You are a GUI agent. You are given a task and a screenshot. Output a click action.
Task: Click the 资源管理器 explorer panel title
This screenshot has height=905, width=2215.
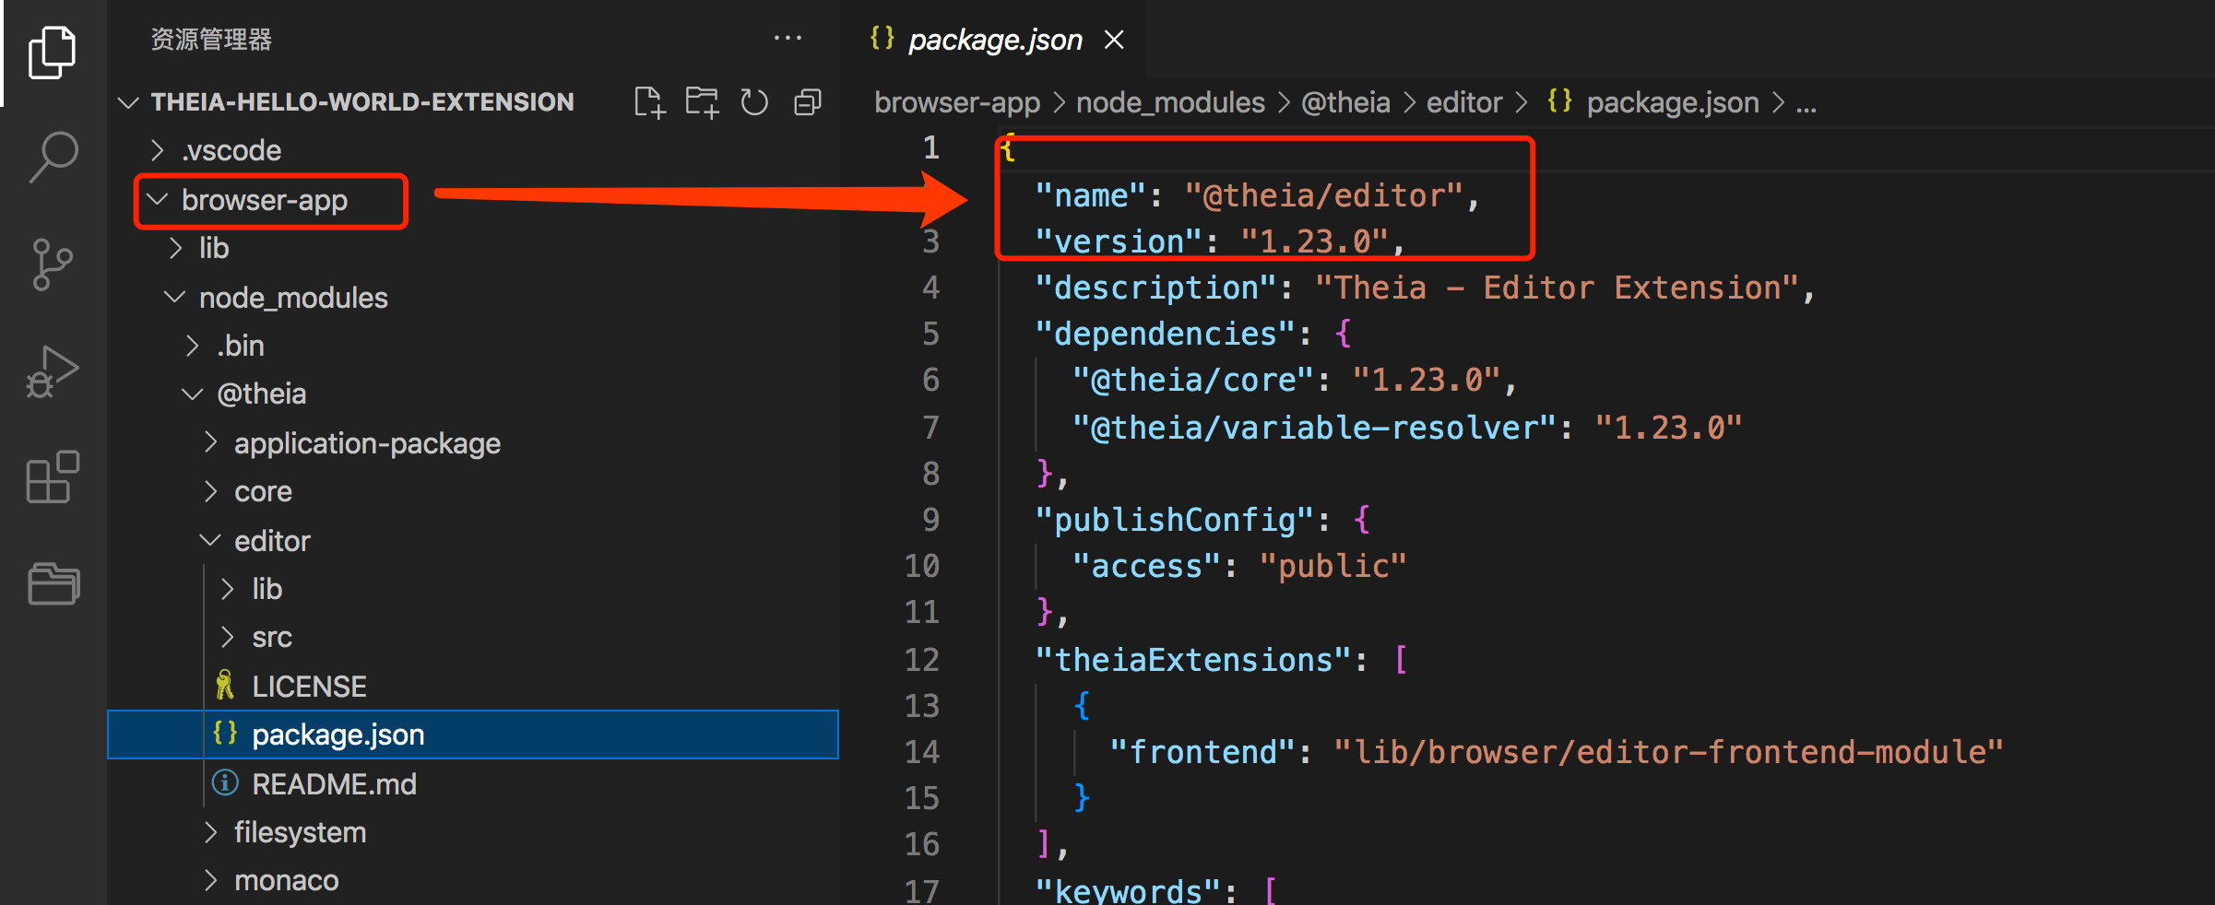(211, 40)
